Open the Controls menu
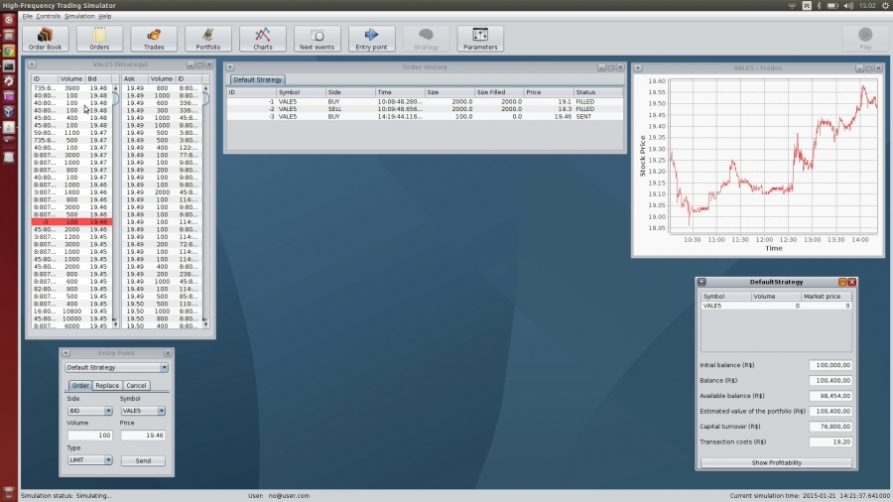This screenshot has width=893, height=502. click(48, 16)
